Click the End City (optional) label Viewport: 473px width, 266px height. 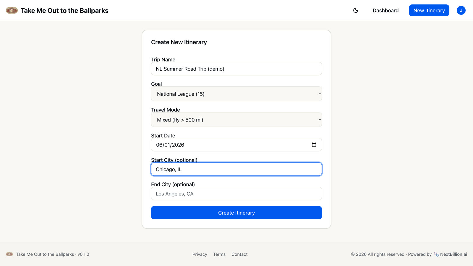coord(173,184)
